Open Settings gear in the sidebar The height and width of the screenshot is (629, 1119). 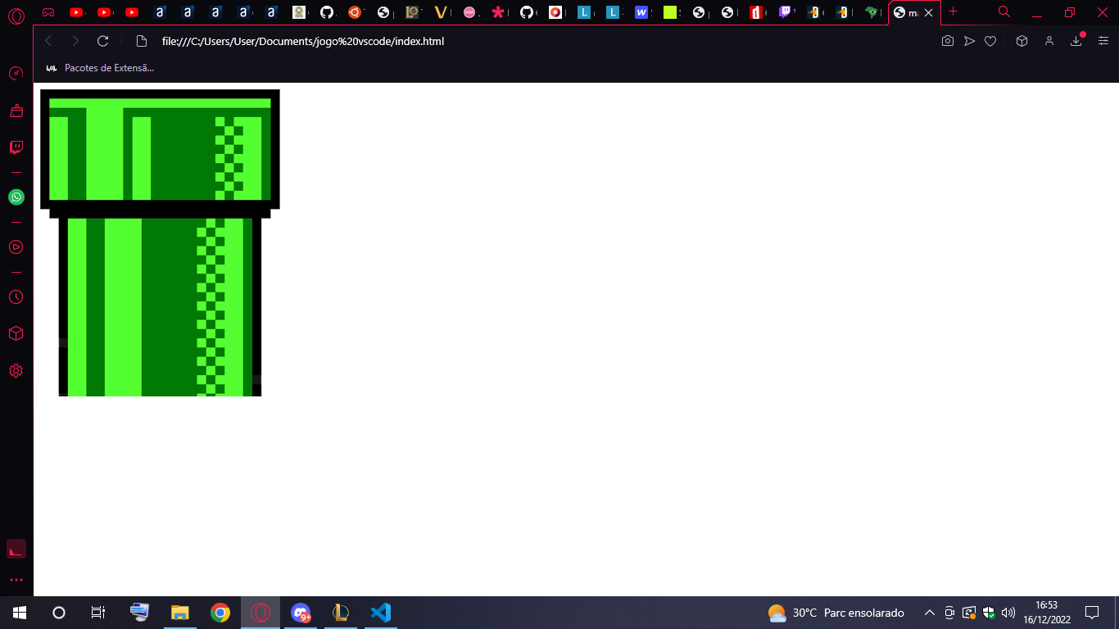16,371
